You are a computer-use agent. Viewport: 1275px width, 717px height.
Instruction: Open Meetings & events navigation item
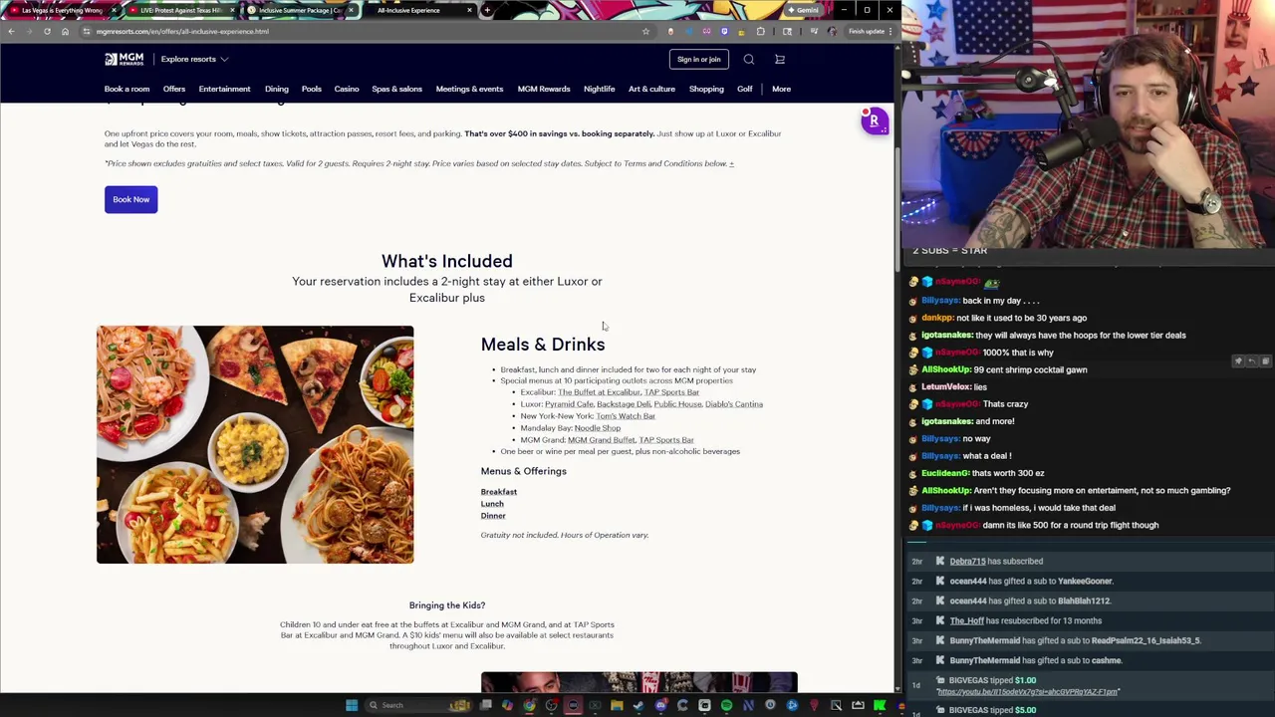coord(469,89)
